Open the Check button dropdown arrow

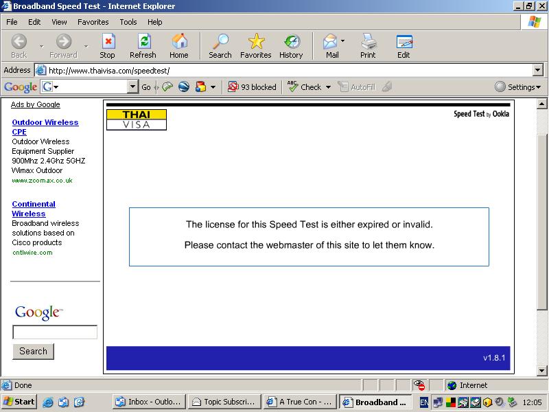pyautogui.click(x=328, y=87)
